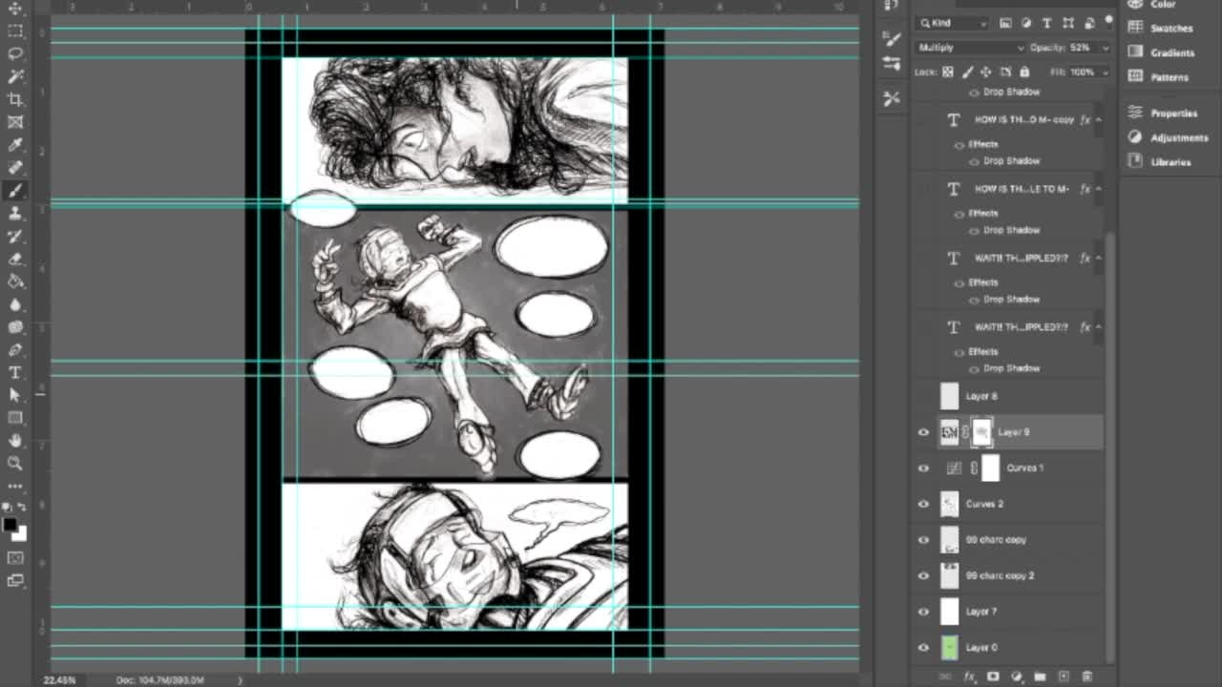Viewport: 1222px width, 687px height.
Task: Filter layers by type layers
Action: click(x=1046, y=23)
